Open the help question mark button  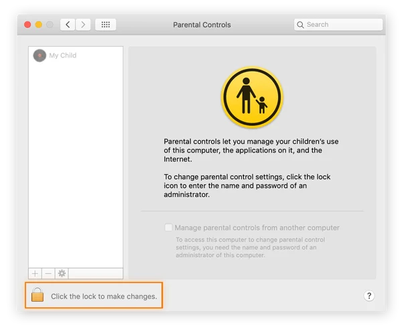pos(368,295)
